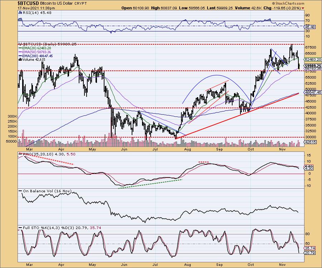Screen dimensions: 322x268
Task: Click the 50000 volume axis label
Action: click(11, 142)
